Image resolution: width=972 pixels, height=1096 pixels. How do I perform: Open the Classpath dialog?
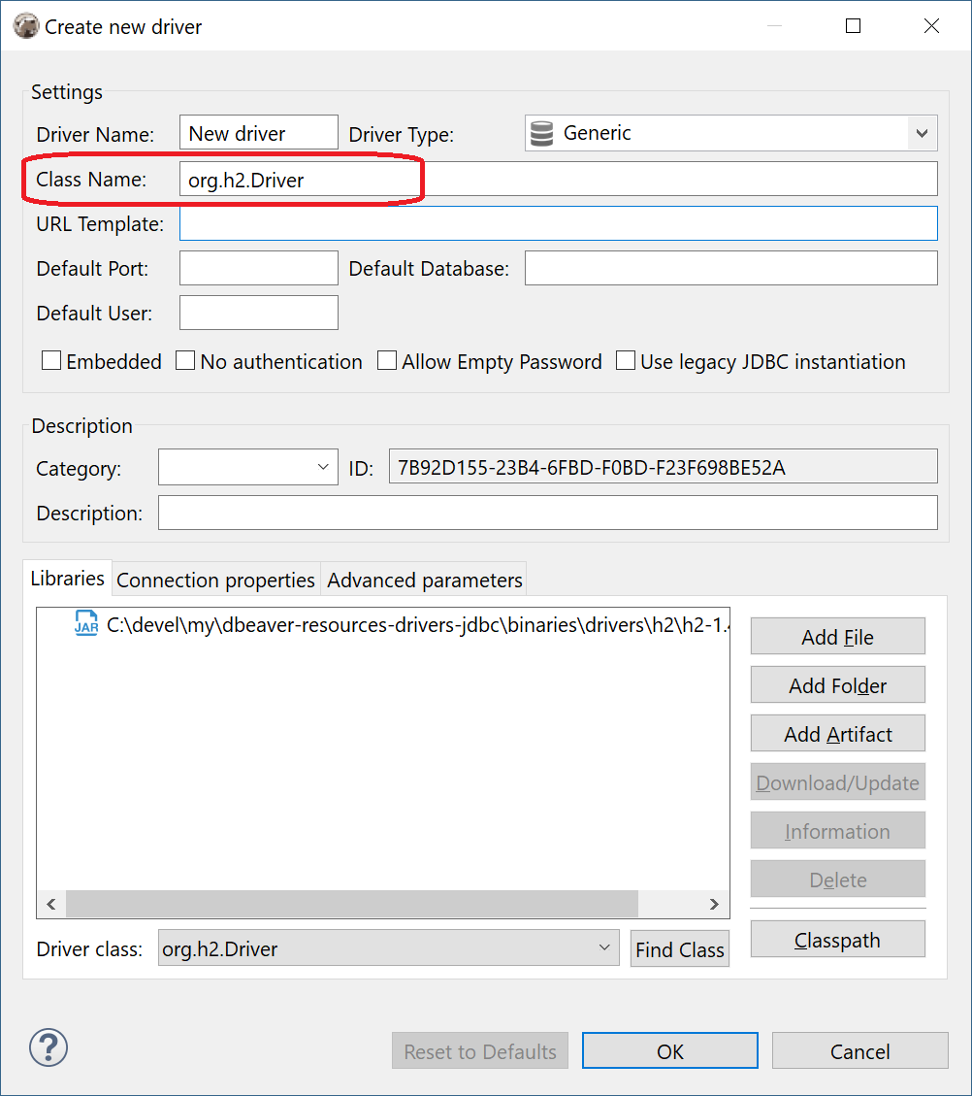coord(837,939)
